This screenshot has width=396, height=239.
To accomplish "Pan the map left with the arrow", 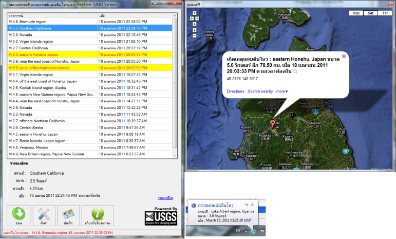I will click(x=192, y=19).
